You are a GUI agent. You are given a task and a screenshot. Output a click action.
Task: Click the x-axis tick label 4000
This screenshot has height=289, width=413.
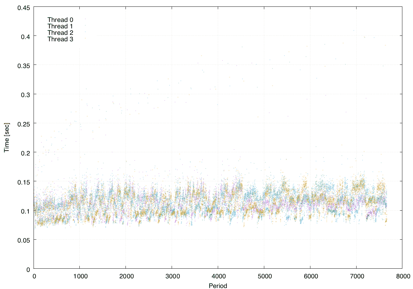218,276
